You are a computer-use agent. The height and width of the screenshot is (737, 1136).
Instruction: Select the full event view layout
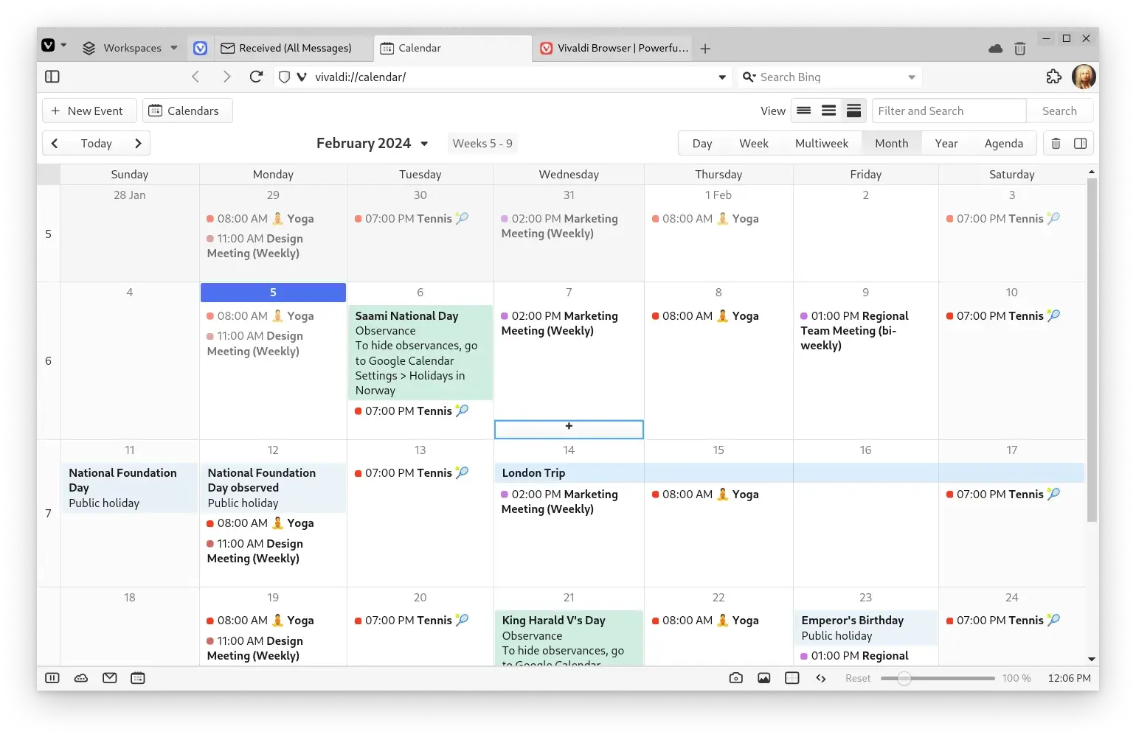click(853, 111)
